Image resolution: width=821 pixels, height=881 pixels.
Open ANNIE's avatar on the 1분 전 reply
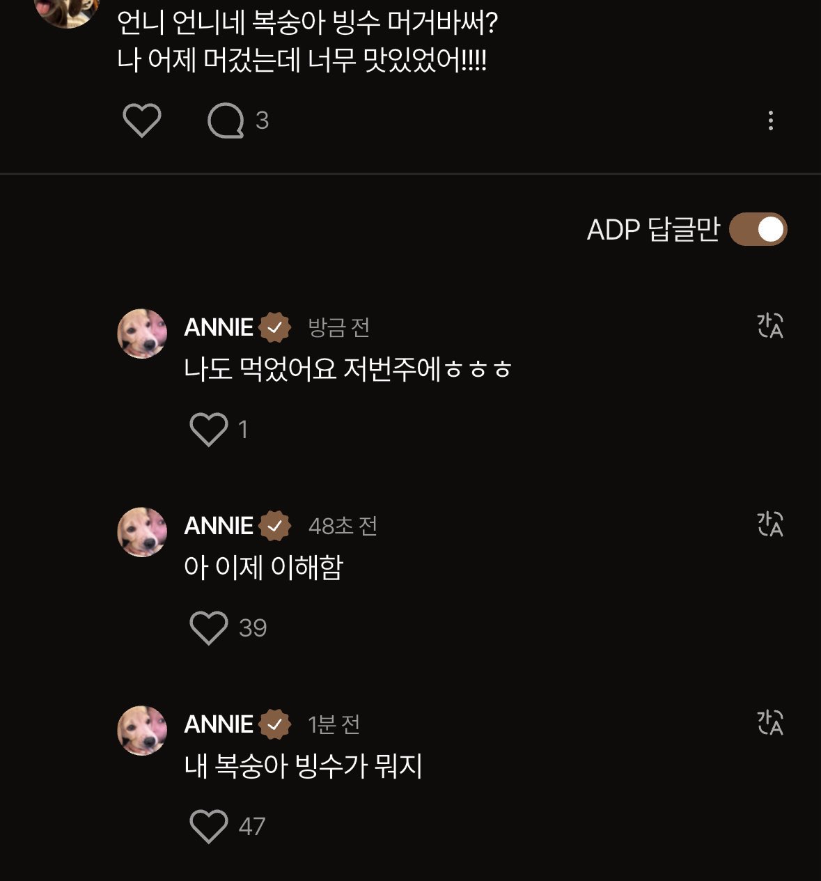142,731
